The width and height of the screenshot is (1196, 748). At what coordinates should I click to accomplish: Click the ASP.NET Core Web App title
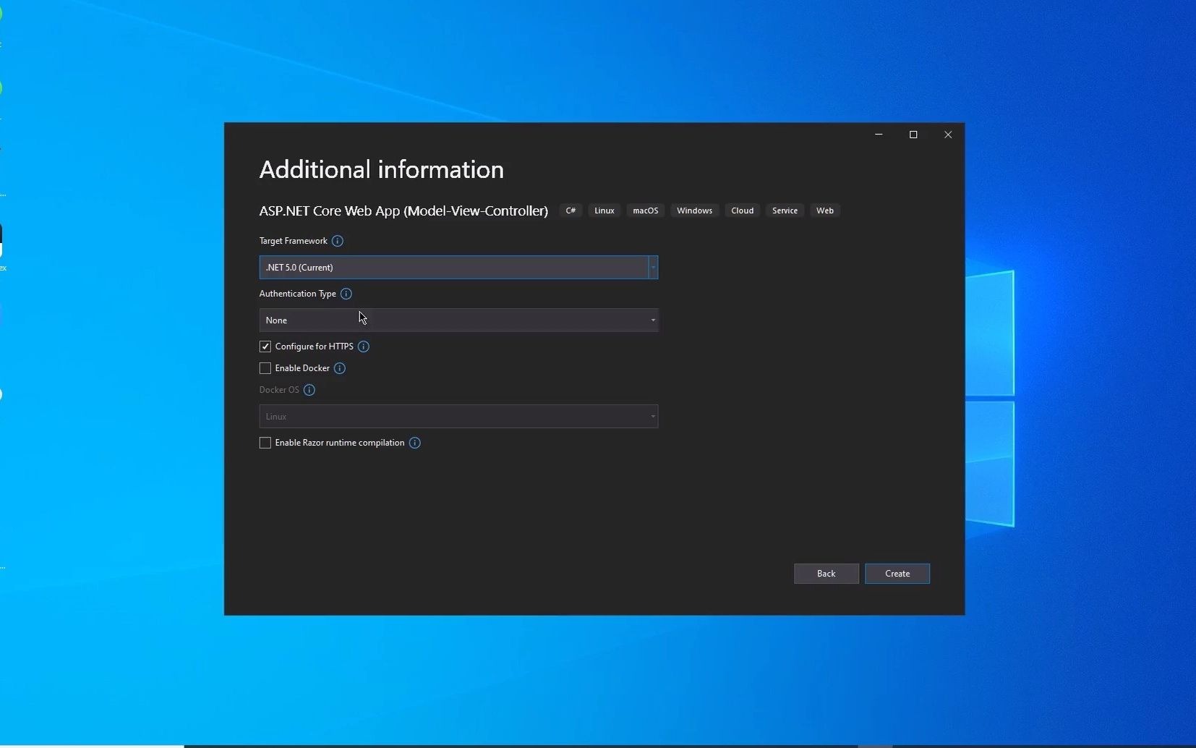tap(403, 211)
